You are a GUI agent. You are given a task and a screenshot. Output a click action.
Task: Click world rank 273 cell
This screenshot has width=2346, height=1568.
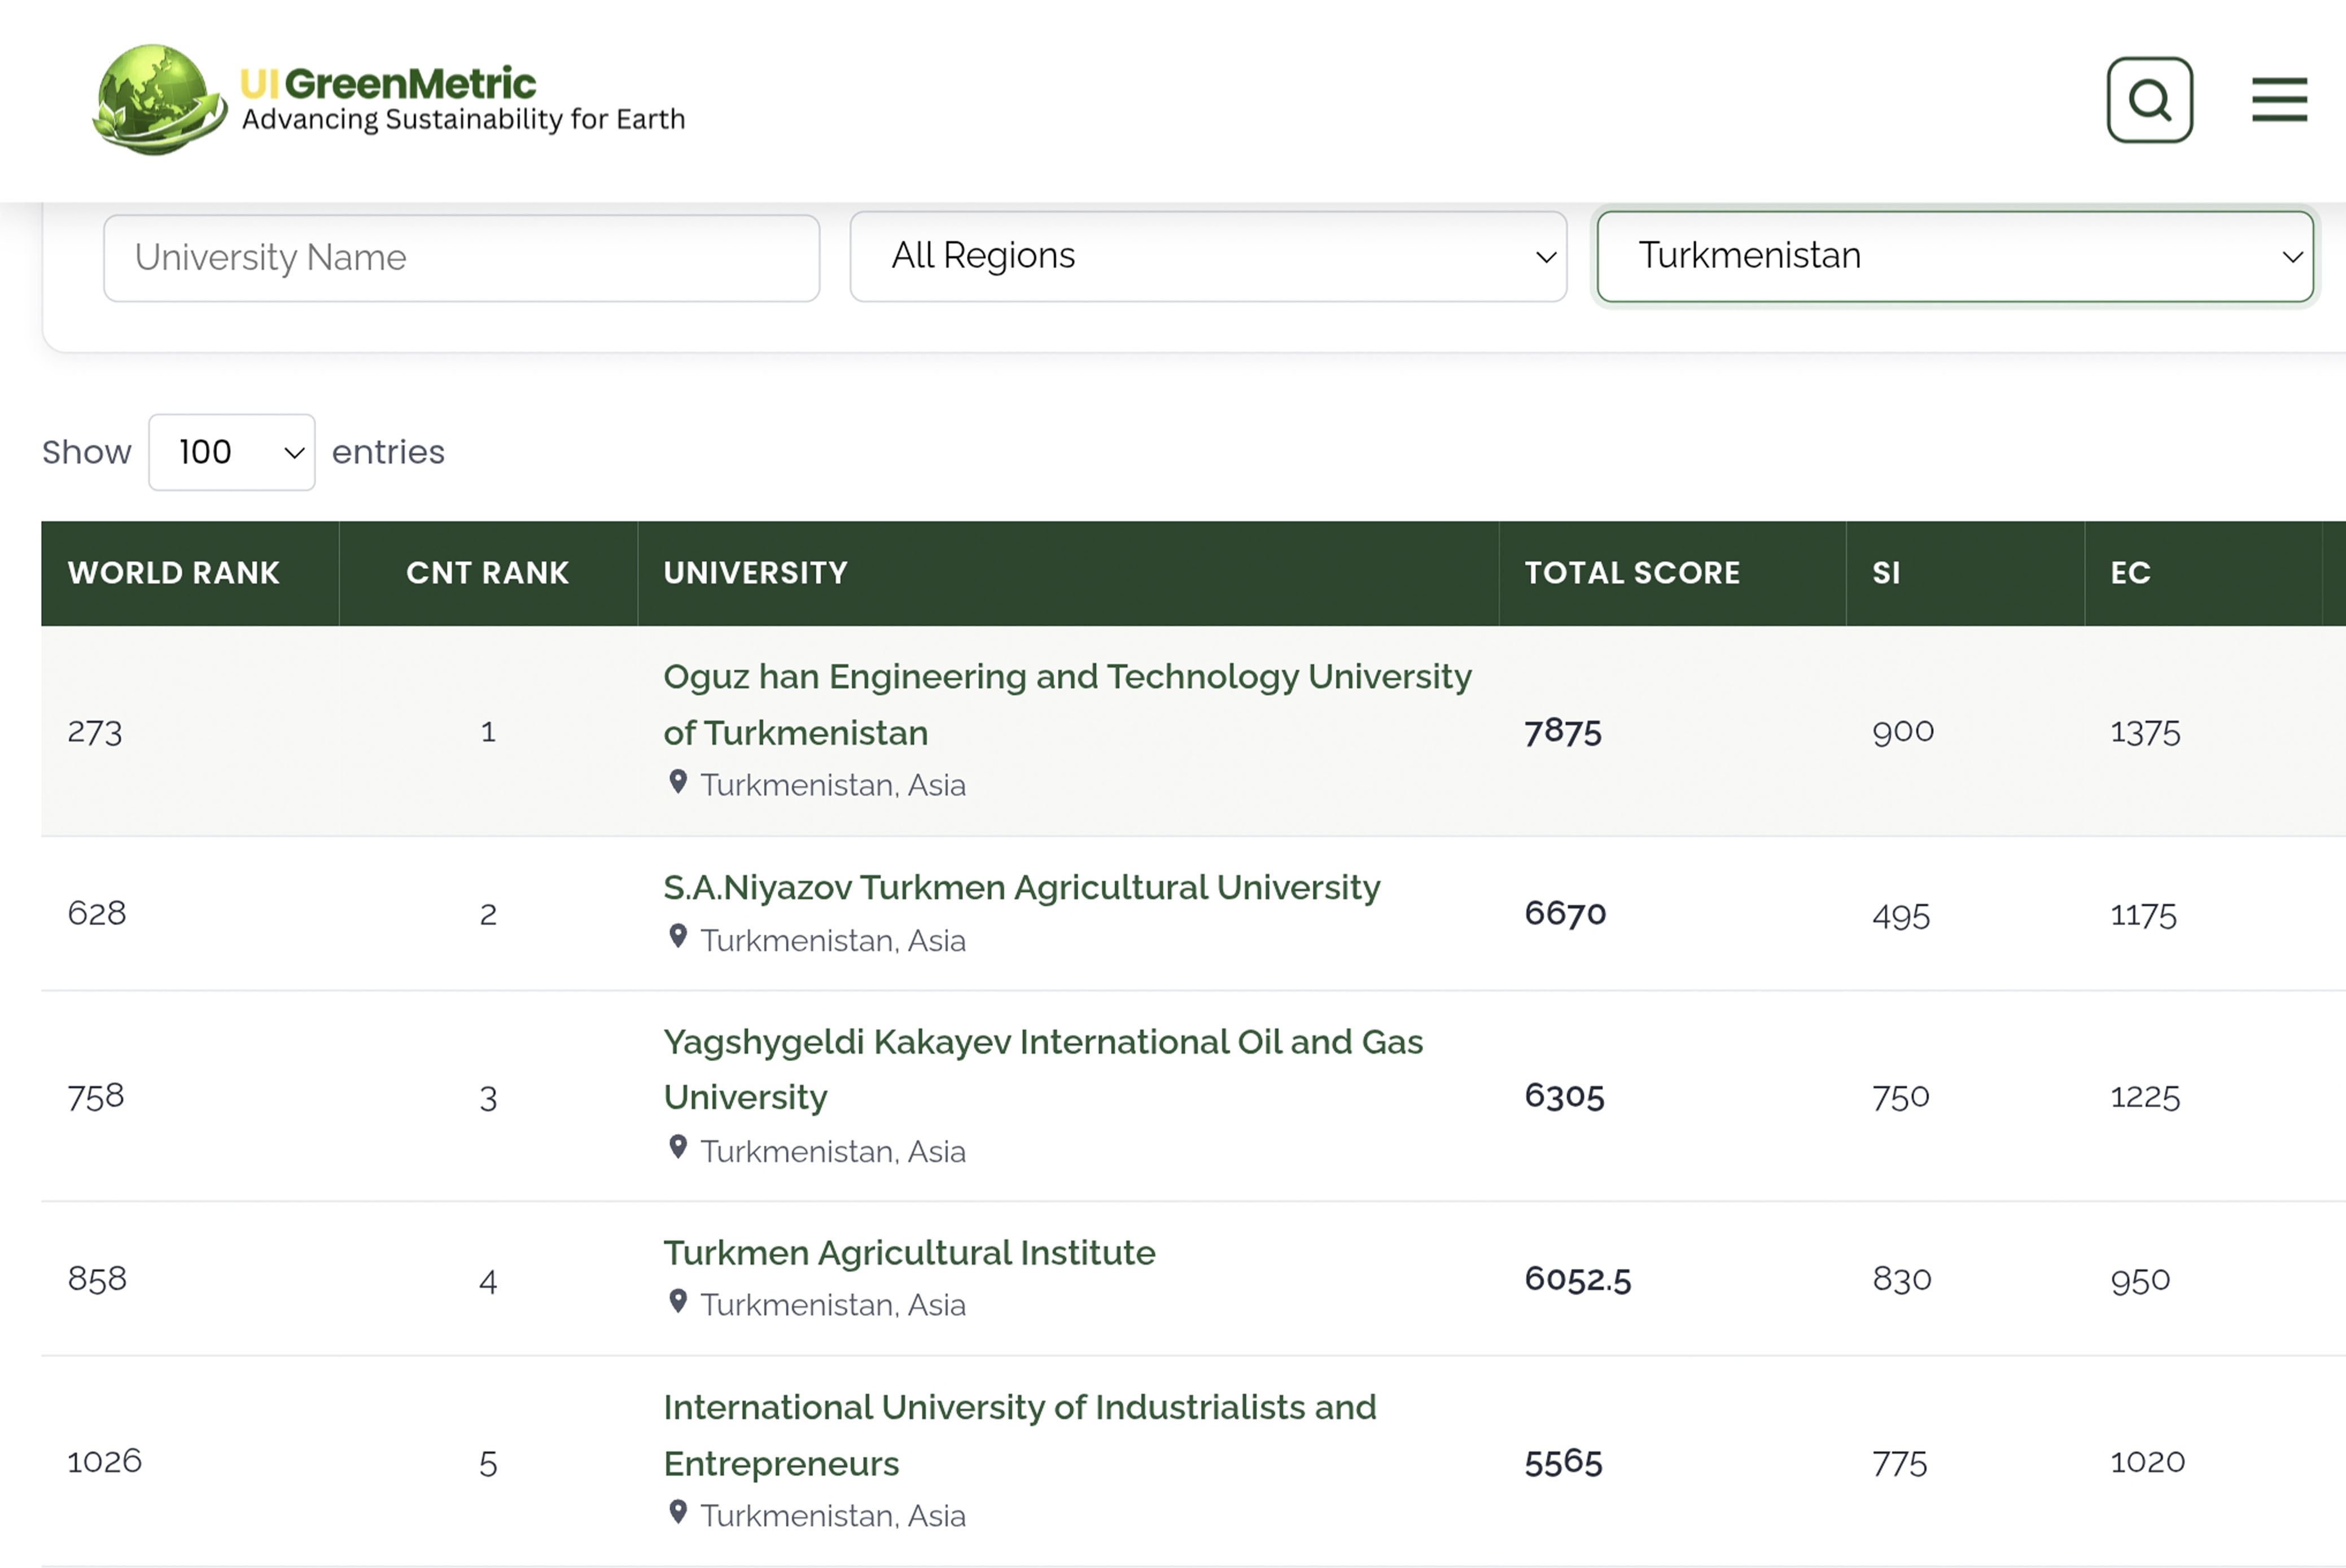pyautogui.click(x=95, y=732)
